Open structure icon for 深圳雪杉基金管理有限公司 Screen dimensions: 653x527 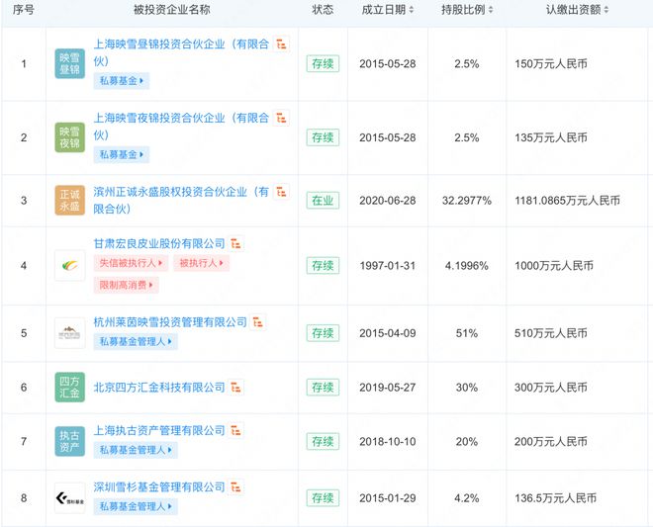(236, 487)
